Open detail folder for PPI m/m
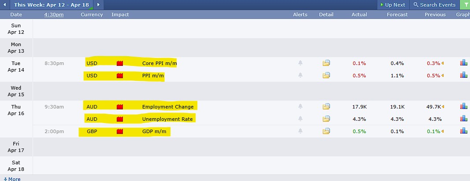Viewport: 470px width, 181px height. 326,76
